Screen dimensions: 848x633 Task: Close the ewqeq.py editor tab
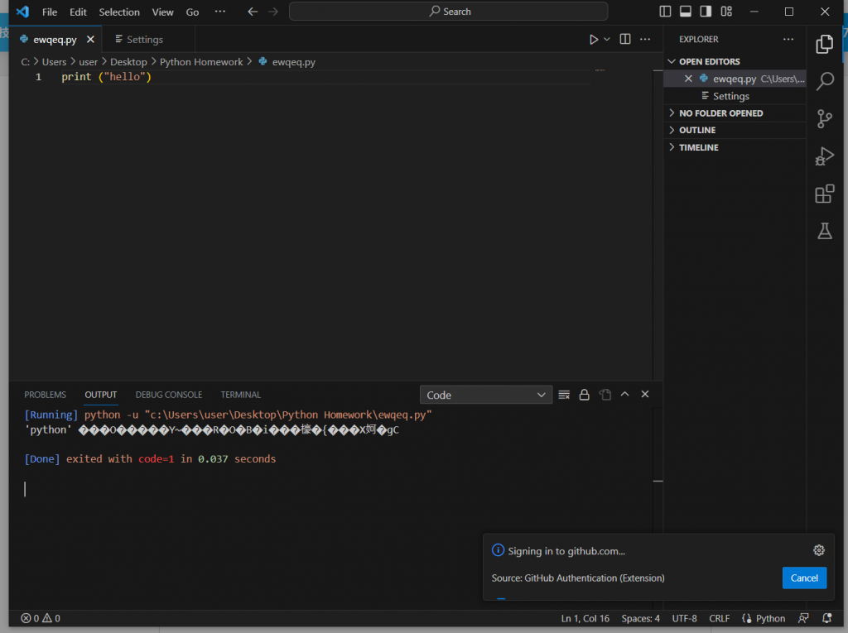tap(90, 40)
